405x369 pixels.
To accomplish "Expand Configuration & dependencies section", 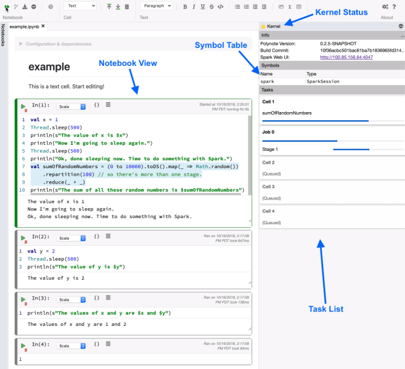I will pos(133,44).
